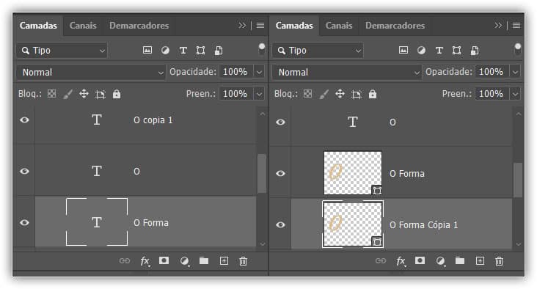Lock transparent pixels in right panel
The image size is (537, 289).
coord(308,93)
